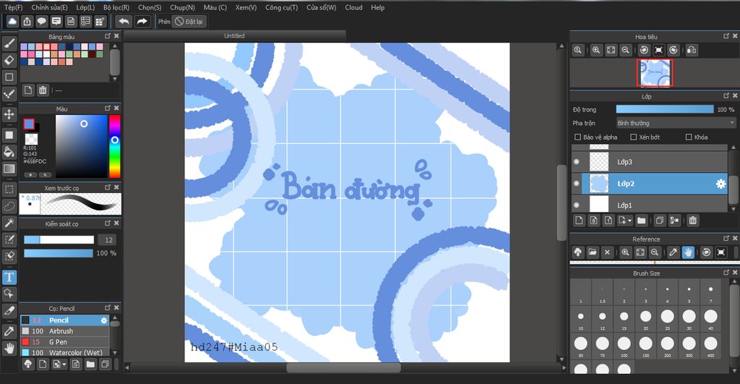The width and height of the screenshot is (740, 384).
Task: Toggle the Hand tool in Reference panel
Action: (688, 252)
